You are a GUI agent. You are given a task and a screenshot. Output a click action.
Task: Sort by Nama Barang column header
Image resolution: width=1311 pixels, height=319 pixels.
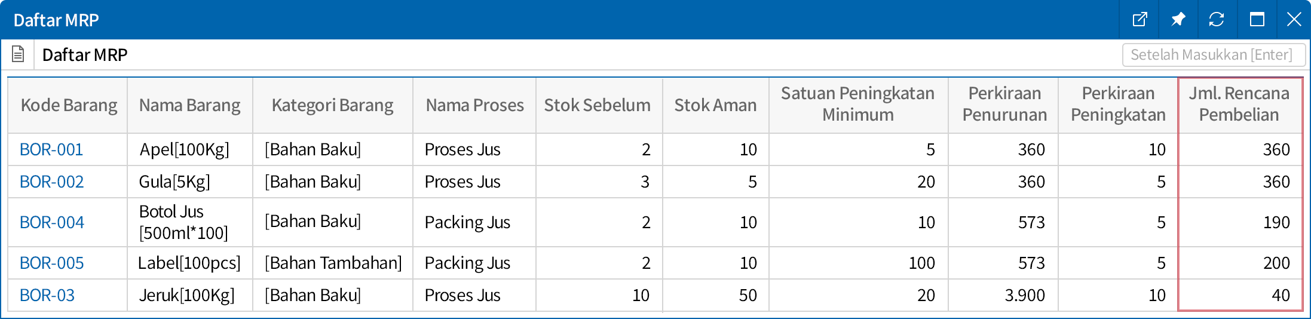(189, 105)
